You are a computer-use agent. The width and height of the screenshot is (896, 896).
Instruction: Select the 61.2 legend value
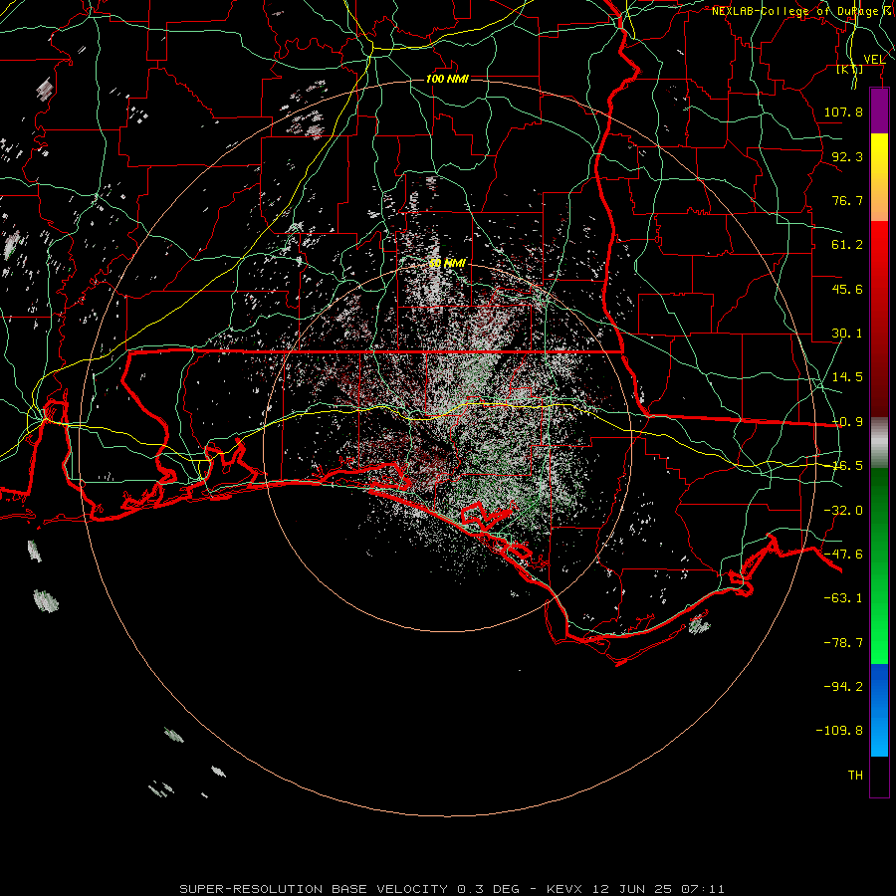point(847,245)
